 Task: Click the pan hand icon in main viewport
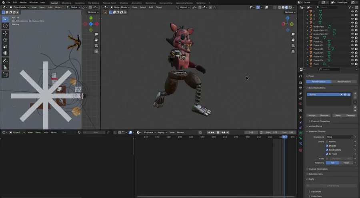pyautogui.click(x=293, y=40)
